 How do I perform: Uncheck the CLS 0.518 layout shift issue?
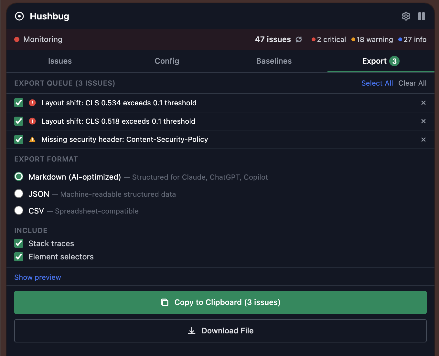pyautogui.click(x=18, y=121)
